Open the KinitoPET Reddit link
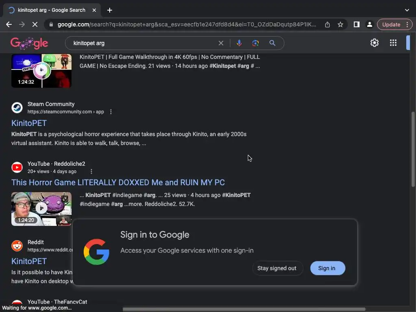Screen dimensions: 416x312 tap(29, 261)
